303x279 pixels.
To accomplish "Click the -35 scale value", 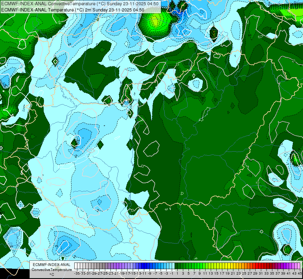I will point(77,273).
